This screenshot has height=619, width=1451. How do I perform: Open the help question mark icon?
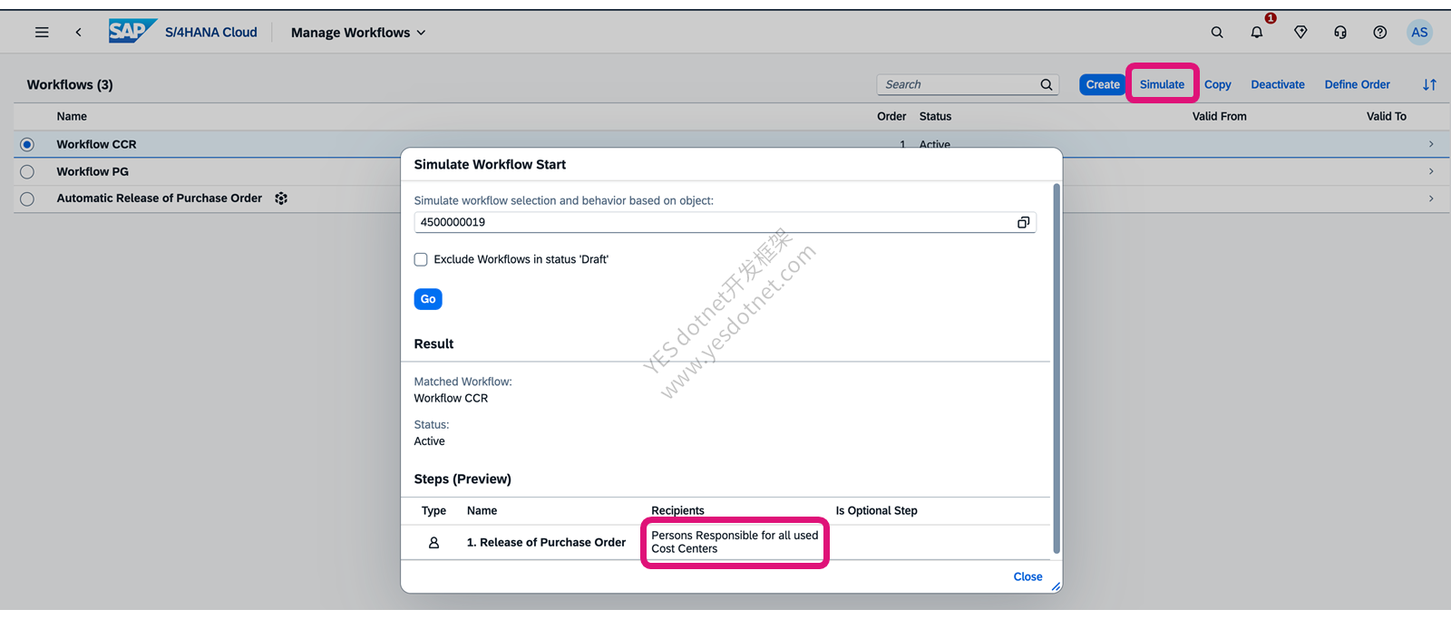pos(1380,32)
